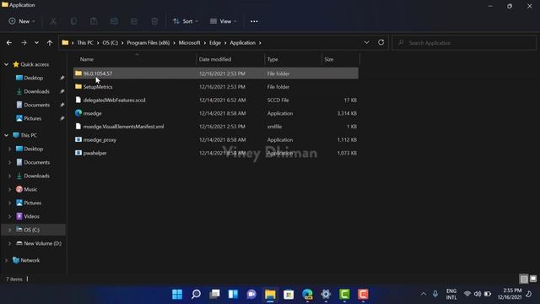
Task: Click Edge in address breadcrumb
Action: click(215, 43)
